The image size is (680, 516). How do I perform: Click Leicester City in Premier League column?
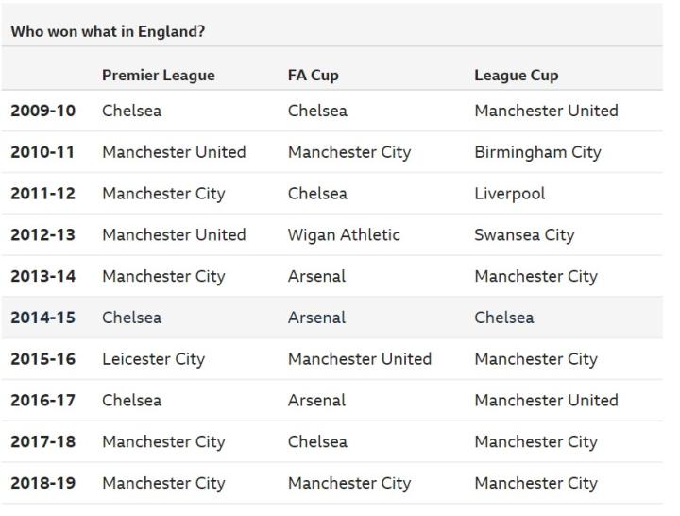(x=153, y=359)
